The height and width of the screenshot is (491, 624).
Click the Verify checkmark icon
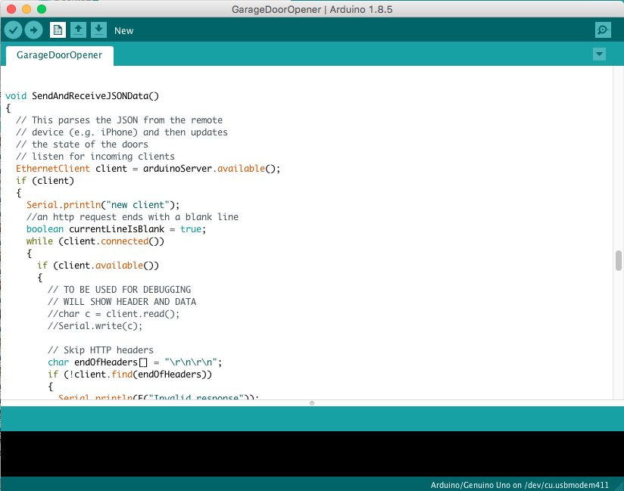[13, 30]
